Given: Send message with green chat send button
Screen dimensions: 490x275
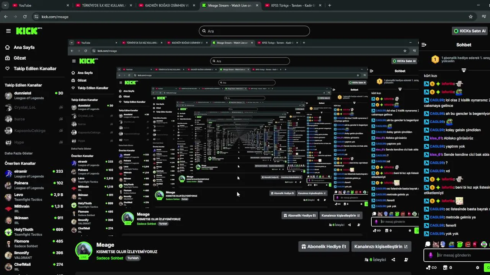Looking at the screenshot, I should 487,267.
